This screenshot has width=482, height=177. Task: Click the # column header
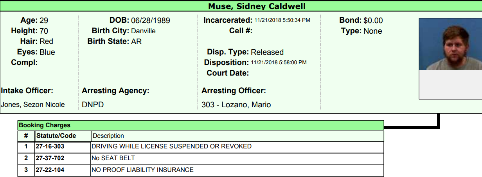[26, 136]
